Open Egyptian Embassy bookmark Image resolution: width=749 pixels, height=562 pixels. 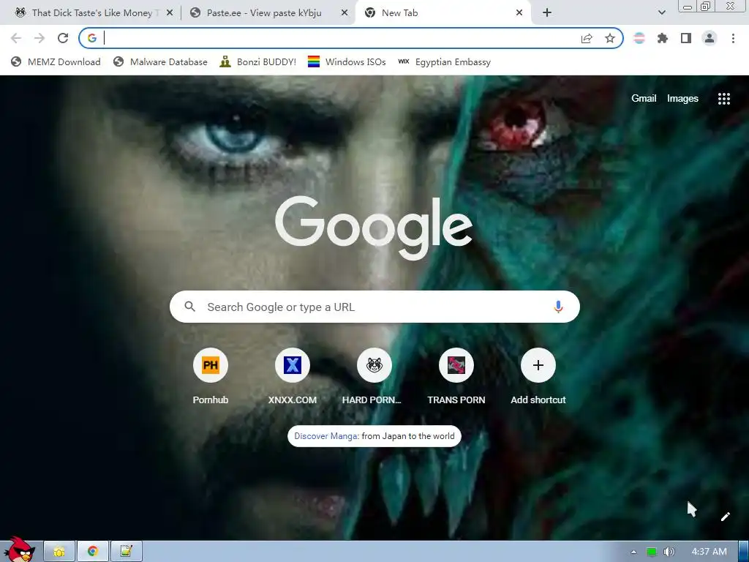tap(444, 61)
